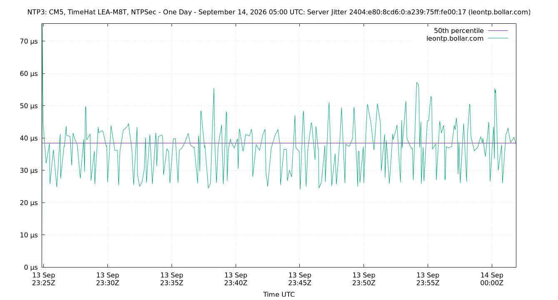Select the 'leontp.bollar.com' legend label
Image resolution: width=558 pixels, height=300 pixels.
(455, 38)
